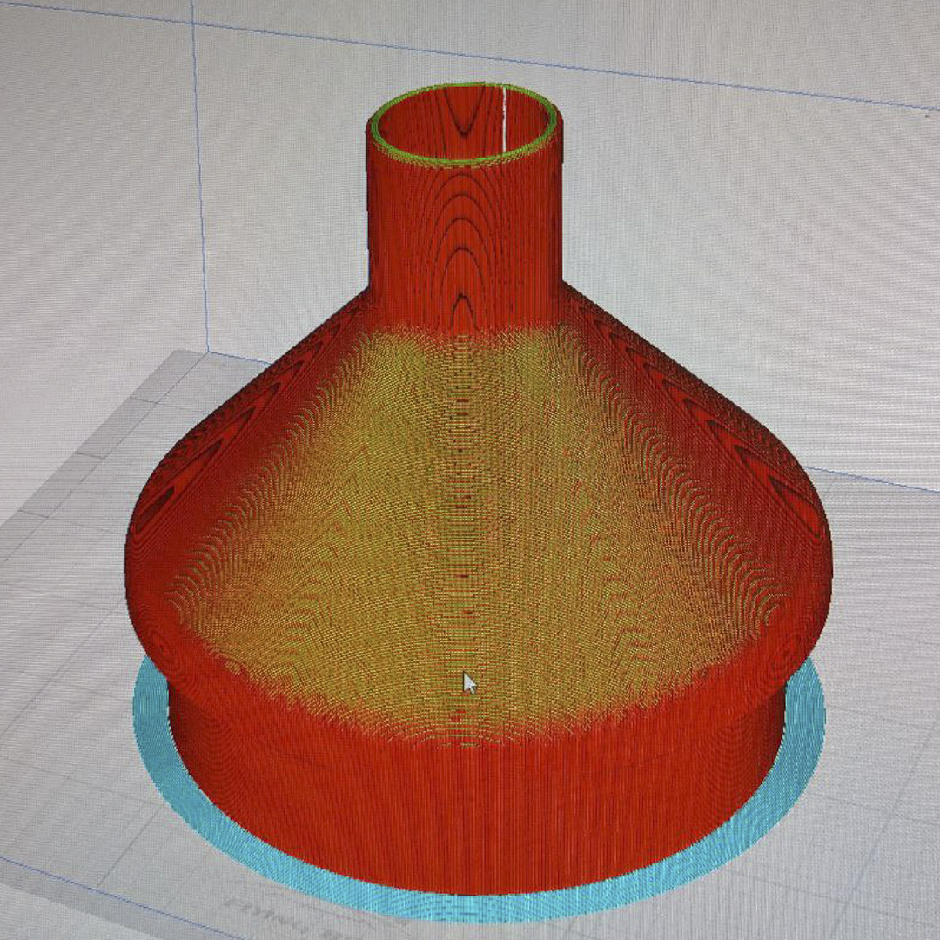Viewport: 940px width, 940px height.
Task: Click the empty viewport background at upper right
Action: click(783, 218)
